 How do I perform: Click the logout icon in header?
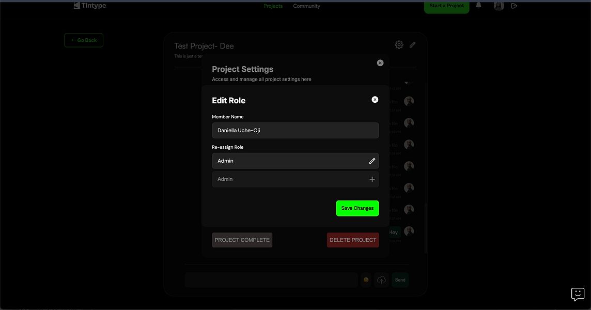514,6
